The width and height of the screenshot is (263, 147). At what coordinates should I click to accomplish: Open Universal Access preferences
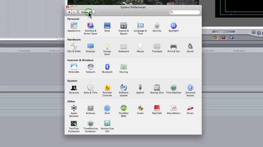(x=190, y=90)
